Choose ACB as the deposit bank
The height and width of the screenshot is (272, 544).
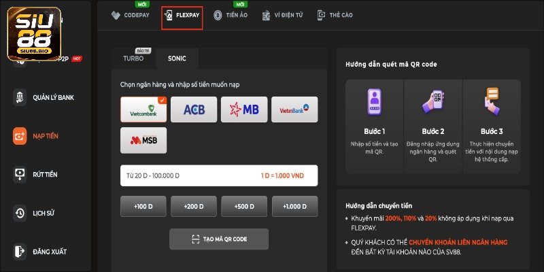click(x=194, y=109)
